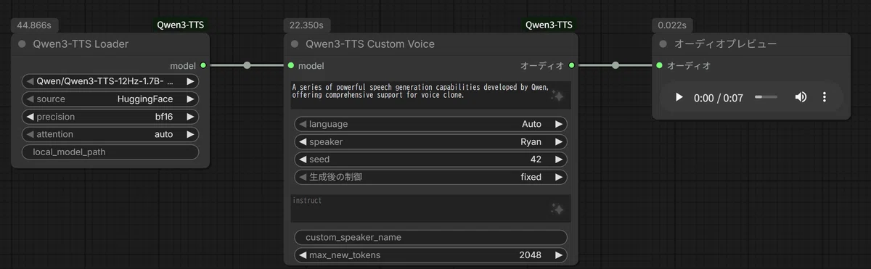Click the Qwen3-TTS badge above Custom Voice node

[x=549, y=25]
